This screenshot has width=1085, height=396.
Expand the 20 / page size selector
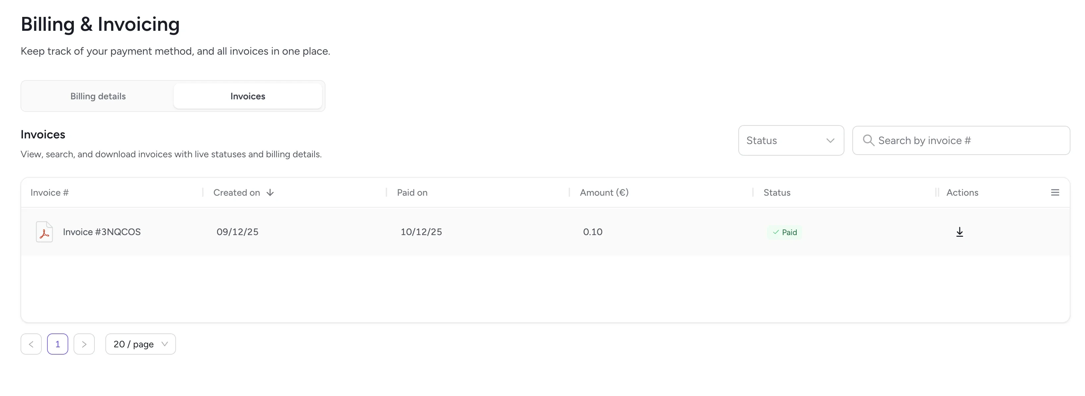click(140, 344)
